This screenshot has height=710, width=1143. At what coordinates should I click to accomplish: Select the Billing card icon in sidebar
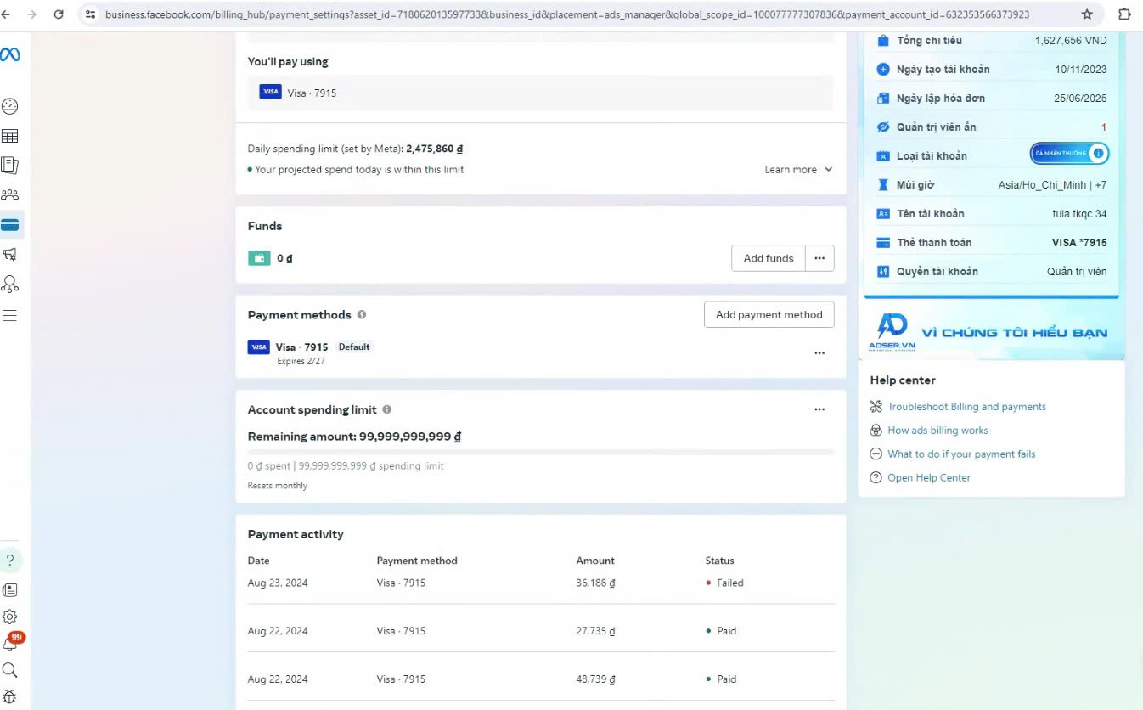click(10, 225)
